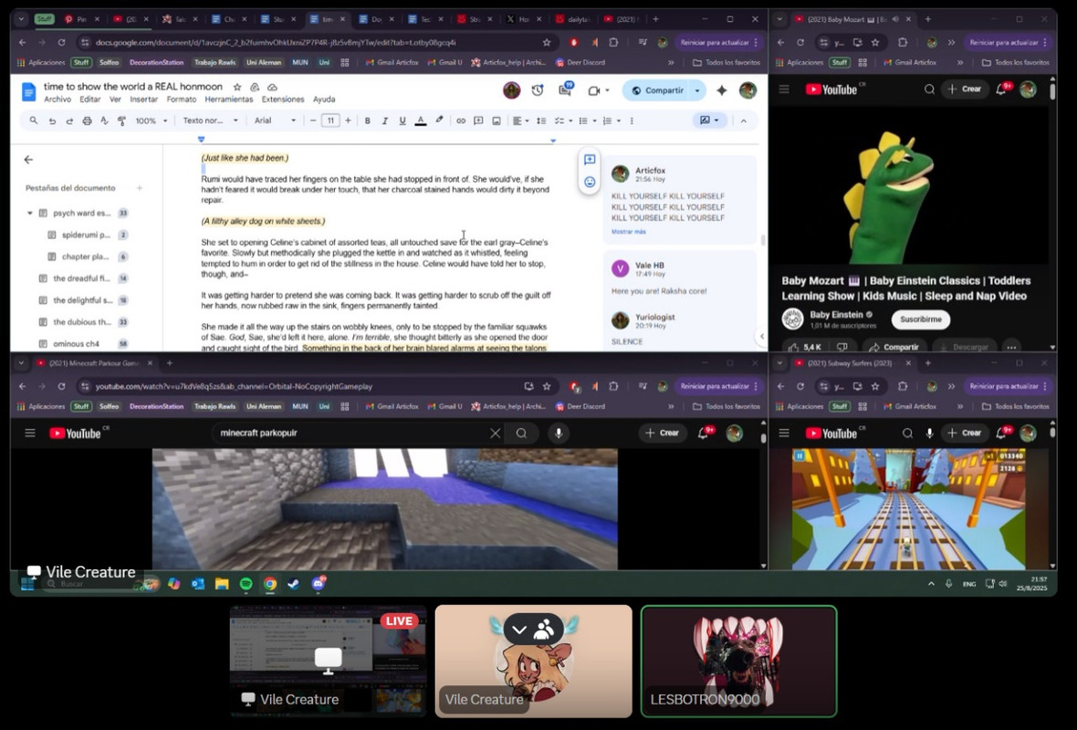Image resolution: width=1077 pixels, height=730 pixels.
Task: Clear the minecraft parkopulr search text
Action: [495, 433]
